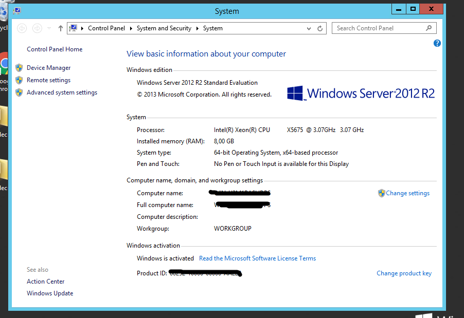Click Windows Server 2012 R2 Standard Evaluation text
This screenshot has width=464, height=318.
(197, 83)
